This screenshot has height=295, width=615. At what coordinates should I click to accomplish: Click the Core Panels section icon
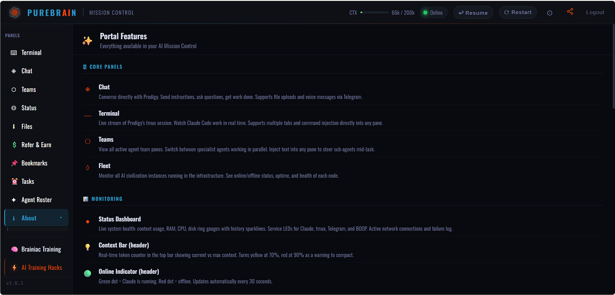click(85, 67)
